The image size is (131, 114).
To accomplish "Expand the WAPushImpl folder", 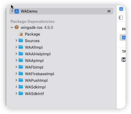I will point(16,80).
